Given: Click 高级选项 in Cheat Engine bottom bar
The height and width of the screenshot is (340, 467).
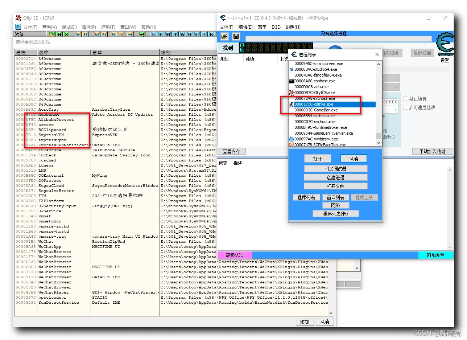Looking at the screenshot, I should coord(235,255).
